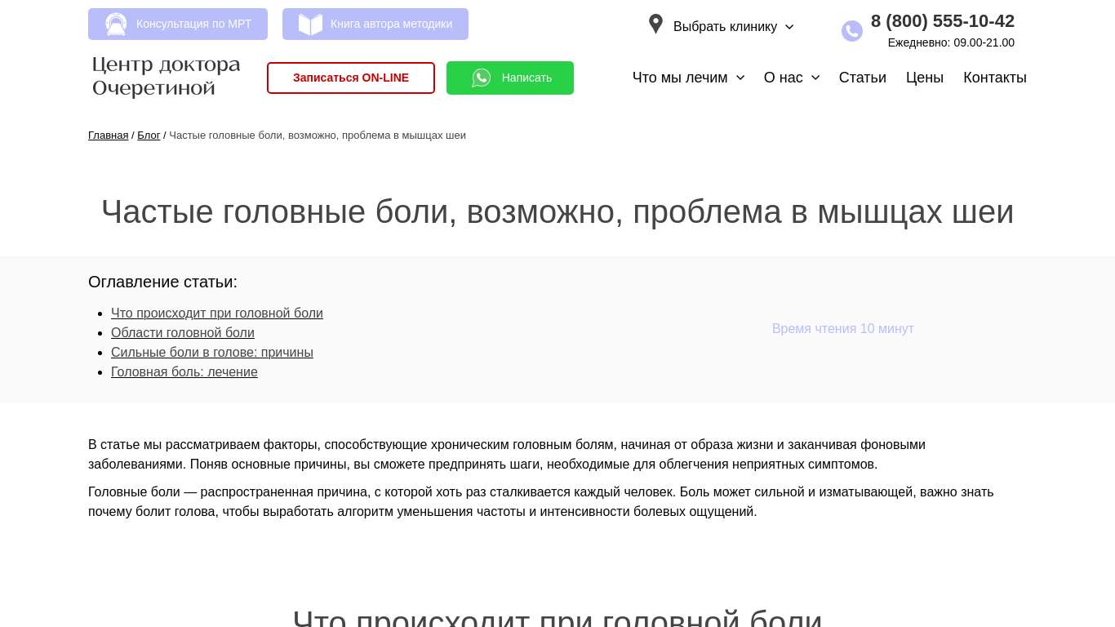The width and height of the screenshot is (1115, 627).
Task: Expand the Что мы лечим menu
Action: point(688,78)
